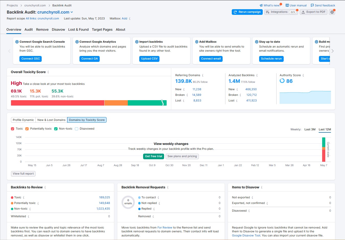Uncheck the Toxic checkbox
The height and width of the screenshot is (240, 345).
(13, 129)
